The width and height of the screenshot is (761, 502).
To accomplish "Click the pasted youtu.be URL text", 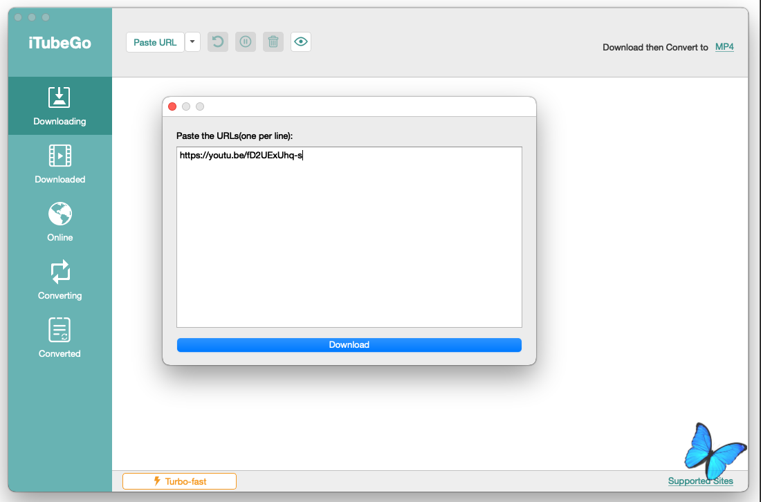I will [x=241, y=155].
